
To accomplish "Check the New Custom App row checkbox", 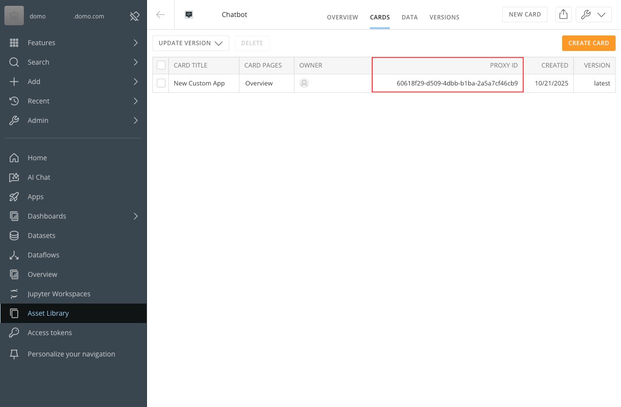I will [x=161, y=83].
